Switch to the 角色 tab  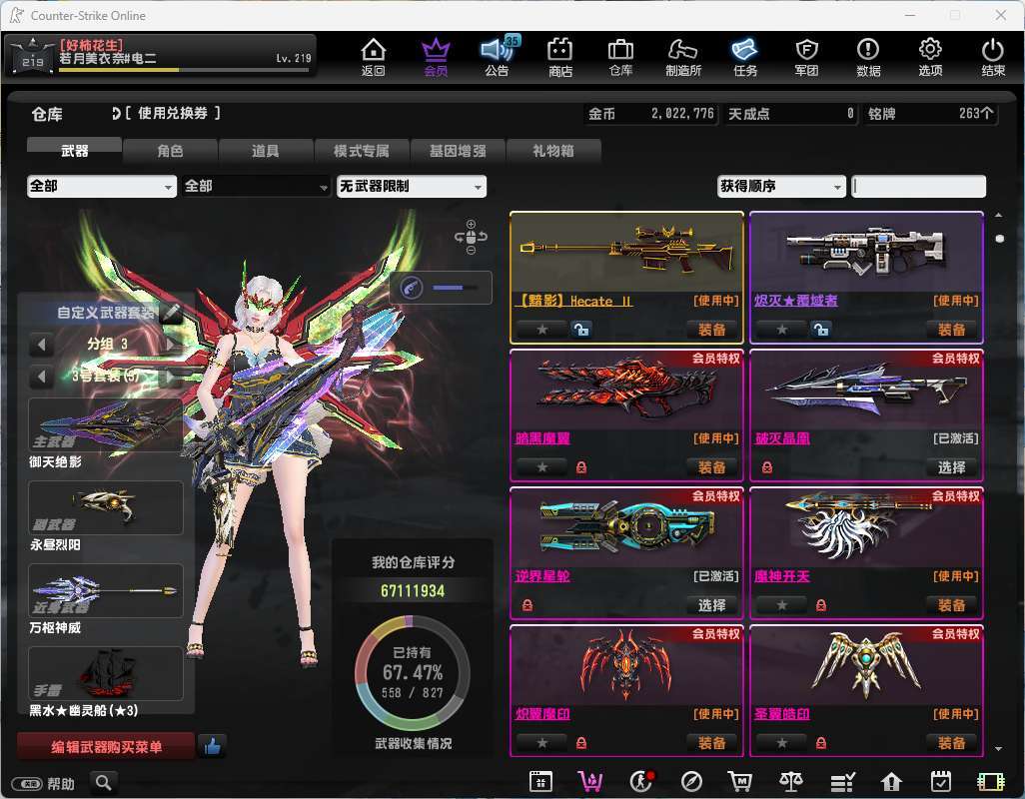click(x=170, y=150)
